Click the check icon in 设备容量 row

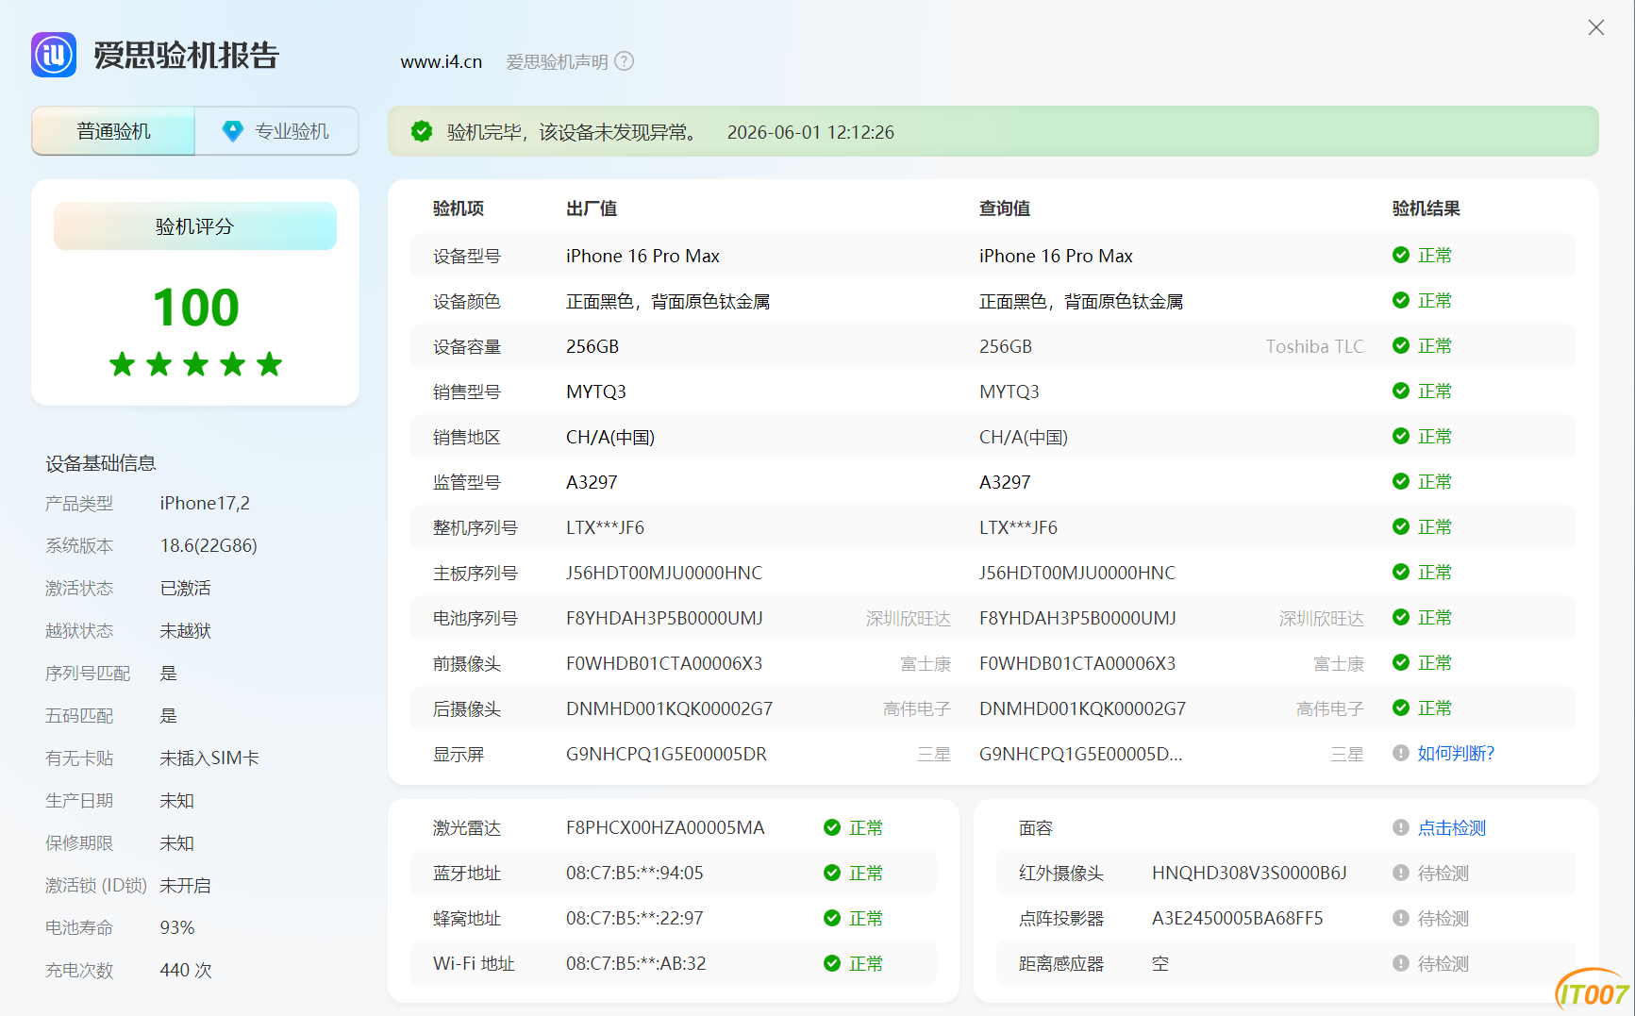(1401, 345)
